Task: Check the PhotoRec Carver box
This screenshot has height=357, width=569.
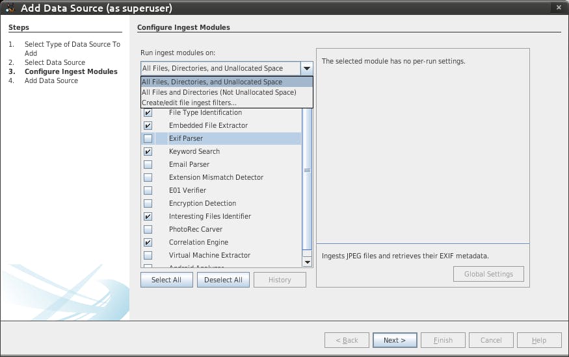Action: click(148, 230)
